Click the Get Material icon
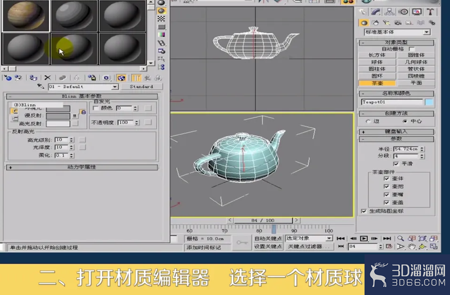 point(8,78)
